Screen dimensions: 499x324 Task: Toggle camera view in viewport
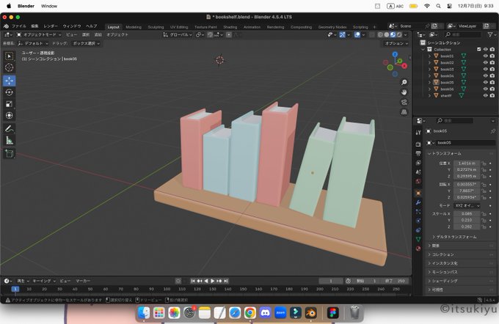point(404,102)
